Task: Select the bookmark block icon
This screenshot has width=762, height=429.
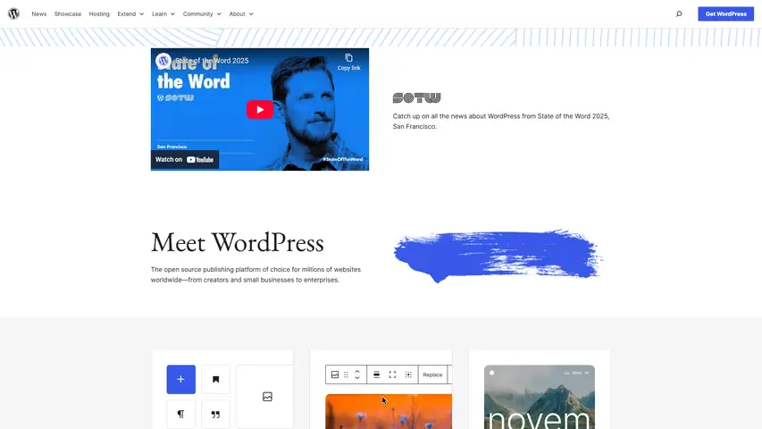Action: (x=215, y=379)
